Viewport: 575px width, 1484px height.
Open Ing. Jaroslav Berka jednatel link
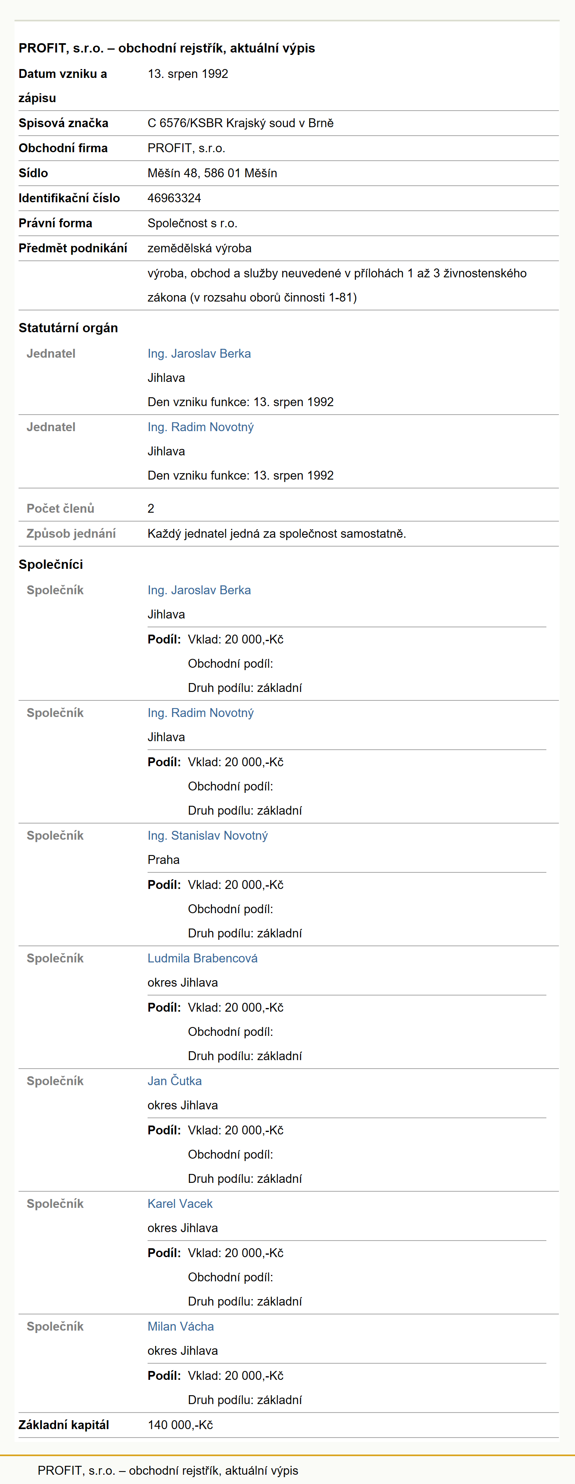[x=199, y=353]
